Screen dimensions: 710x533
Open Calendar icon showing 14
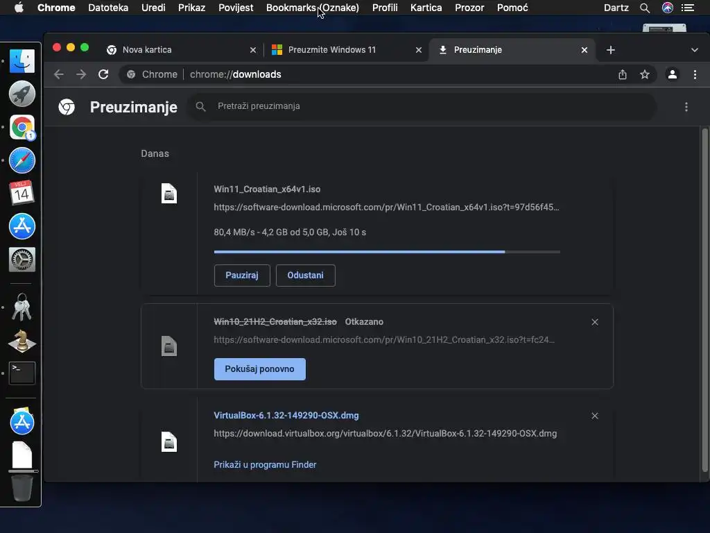pyautogui.click(x=21, y=193)
